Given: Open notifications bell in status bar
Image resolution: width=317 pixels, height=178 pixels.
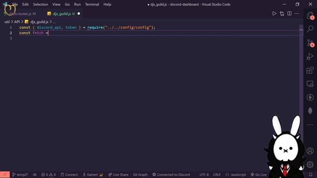Looking at the screenshot, I should tap(311, 175).
